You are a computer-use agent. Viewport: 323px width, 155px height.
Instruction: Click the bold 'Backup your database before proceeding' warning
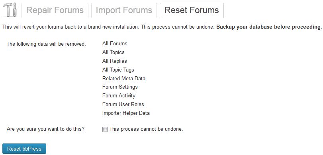[269, 27]
